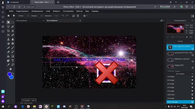Collapse the История history panel
This screenshot has width=195, height=109.
[x=193, y=74]
